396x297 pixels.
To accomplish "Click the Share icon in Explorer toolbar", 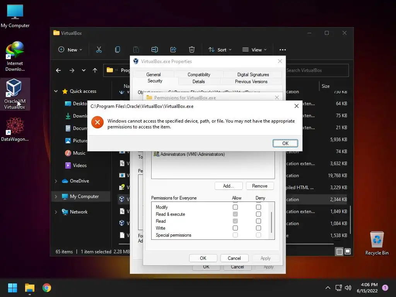I will [x=173, y=49].
